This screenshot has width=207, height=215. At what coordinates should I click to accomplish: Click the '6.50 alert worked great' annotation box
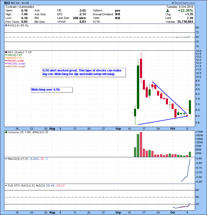(x=84, y=72)
